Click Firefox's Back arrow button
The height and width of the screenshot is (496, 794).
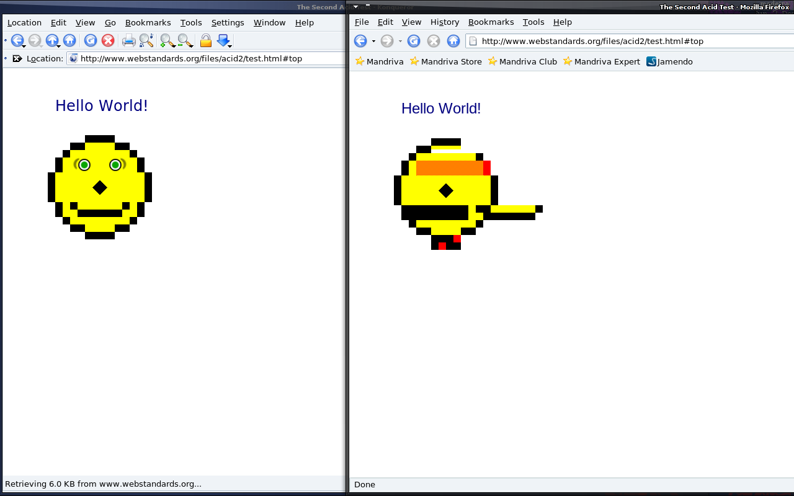[360, 41]
